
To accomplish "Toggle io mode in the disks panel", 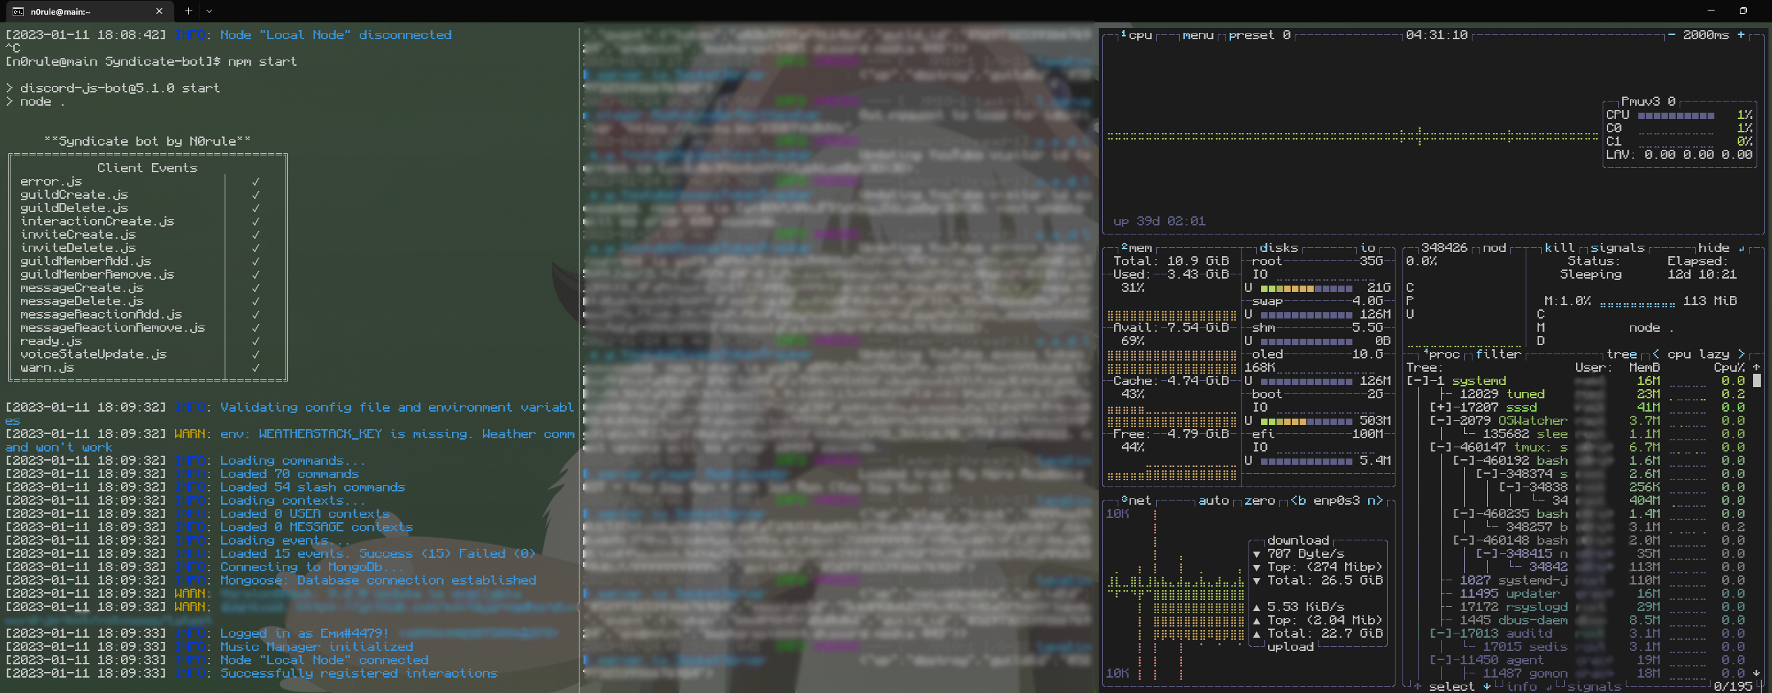I will coord(1367,248).
